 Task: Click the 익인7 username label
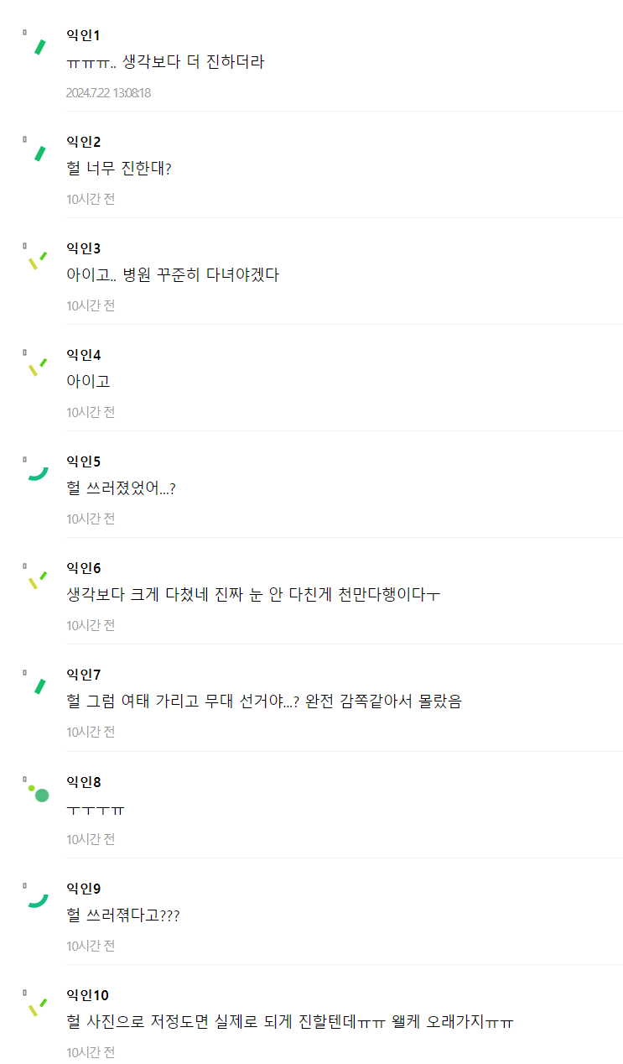[x=83, y=675]
